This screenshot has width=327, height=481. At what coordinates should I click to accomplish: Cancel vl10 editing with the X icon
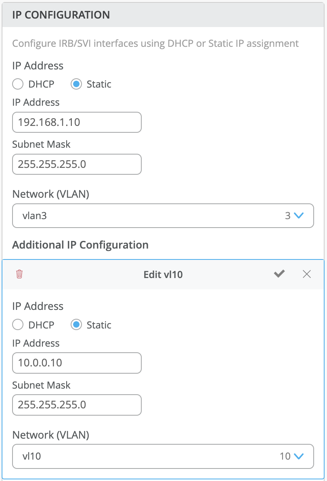pos(307,274)
